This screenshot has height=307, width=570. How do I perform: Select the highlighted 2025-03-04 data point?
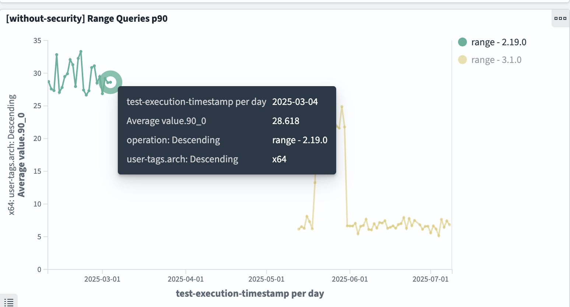point(110,82)
